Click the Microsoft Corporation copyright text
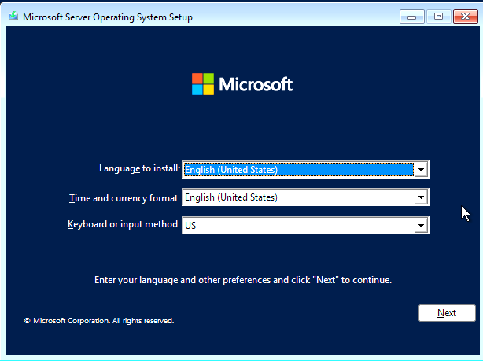Image resolution: width=483 pixels, height=361 pixels. [99, 321]
